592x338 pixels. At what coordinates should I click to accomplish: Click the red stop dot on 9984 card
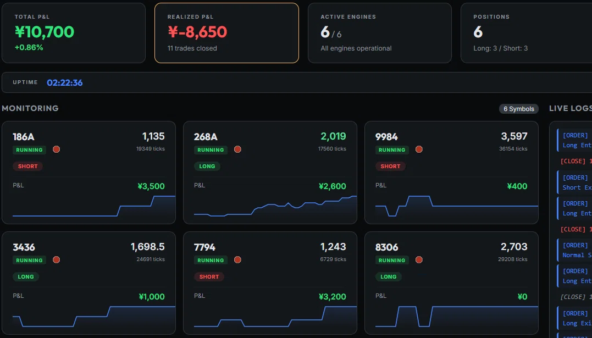(x=419, y=149)
